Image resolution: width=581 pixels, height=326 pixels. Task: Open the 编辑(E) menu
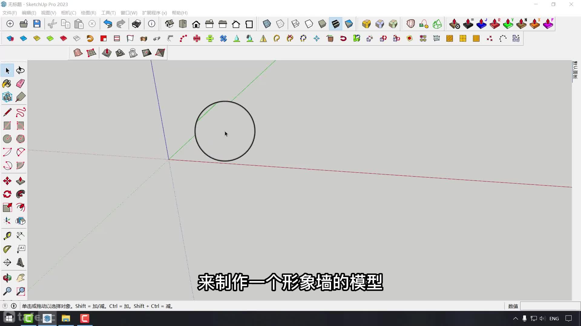29,13
